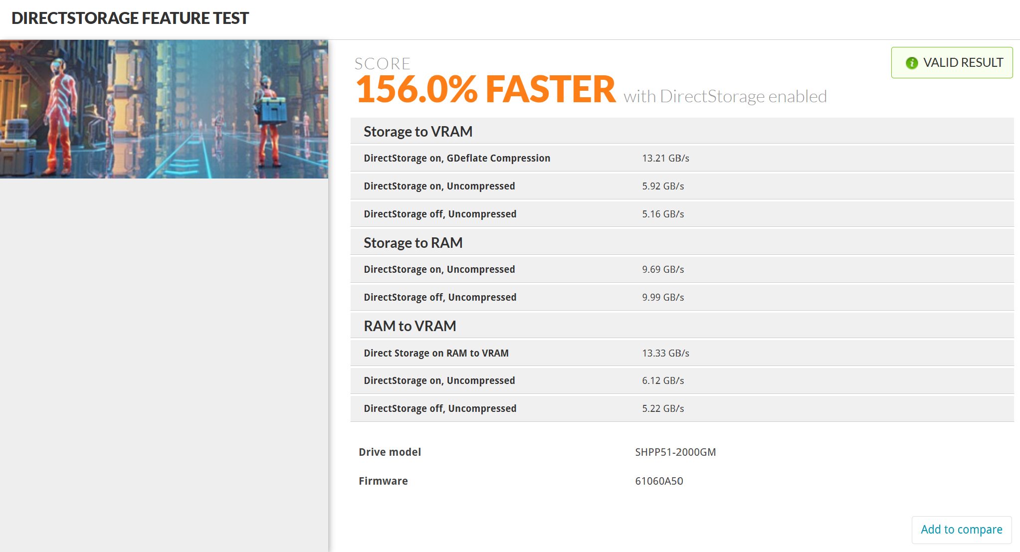Click the DirectStorage benchmark thumbnail image

pyautogui.click(x=164, y=109)
